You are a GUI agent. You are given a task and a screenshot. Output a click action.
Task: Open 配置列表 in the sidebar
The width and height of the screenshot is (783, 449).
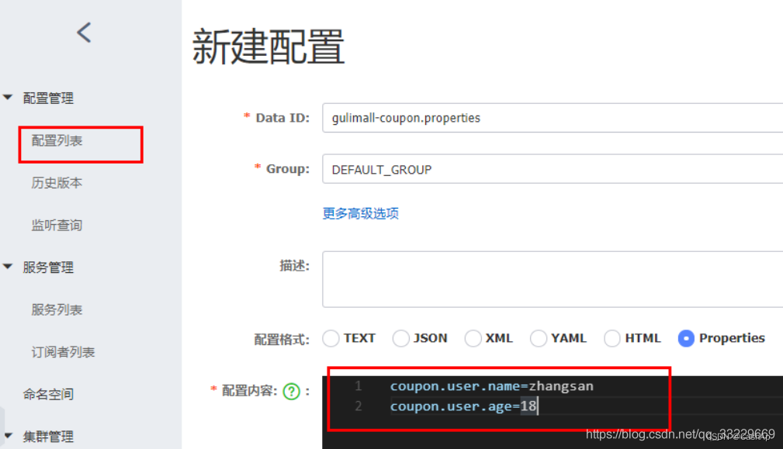click(57, 141)
